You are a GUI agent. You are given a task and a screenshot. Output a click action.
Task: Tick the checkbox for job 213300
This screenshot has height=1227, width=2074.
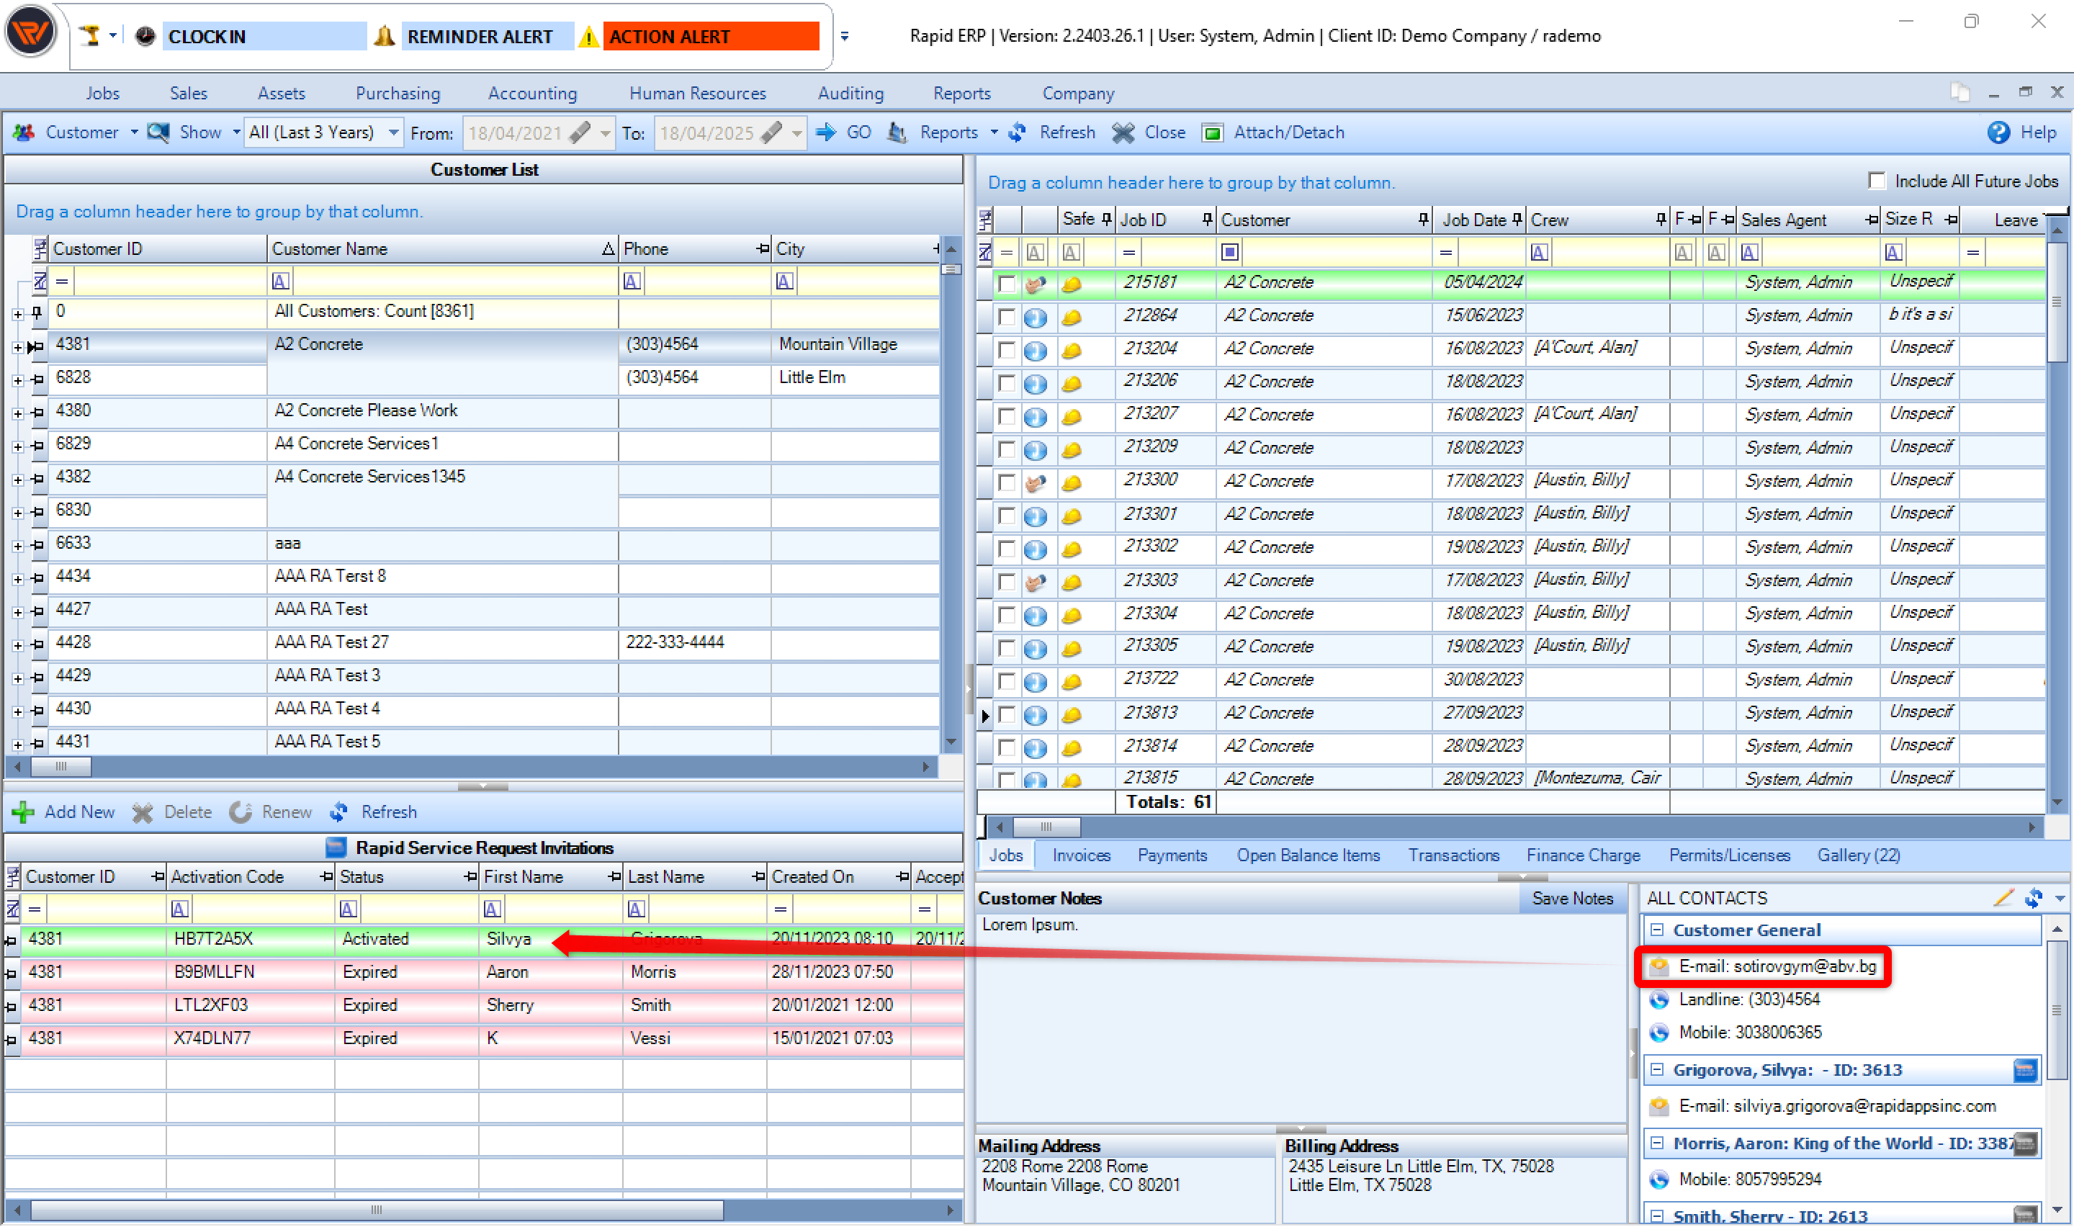[x=1006, y=482]
